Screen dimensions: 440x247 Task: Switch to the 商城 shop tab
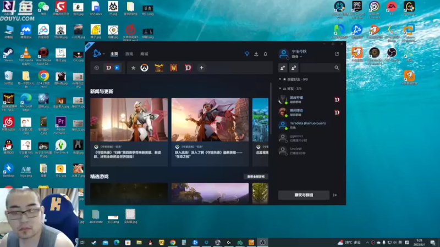[144, 54]
